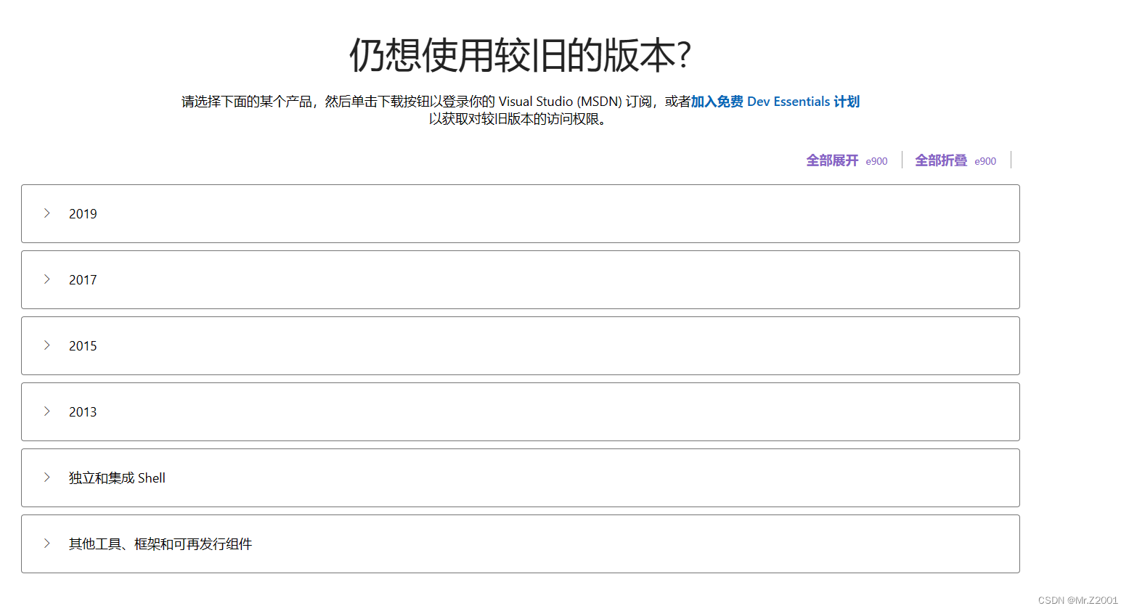Select the 2013 label text
The width and height of the screenshot is (1129, 611).
point(83,412)
